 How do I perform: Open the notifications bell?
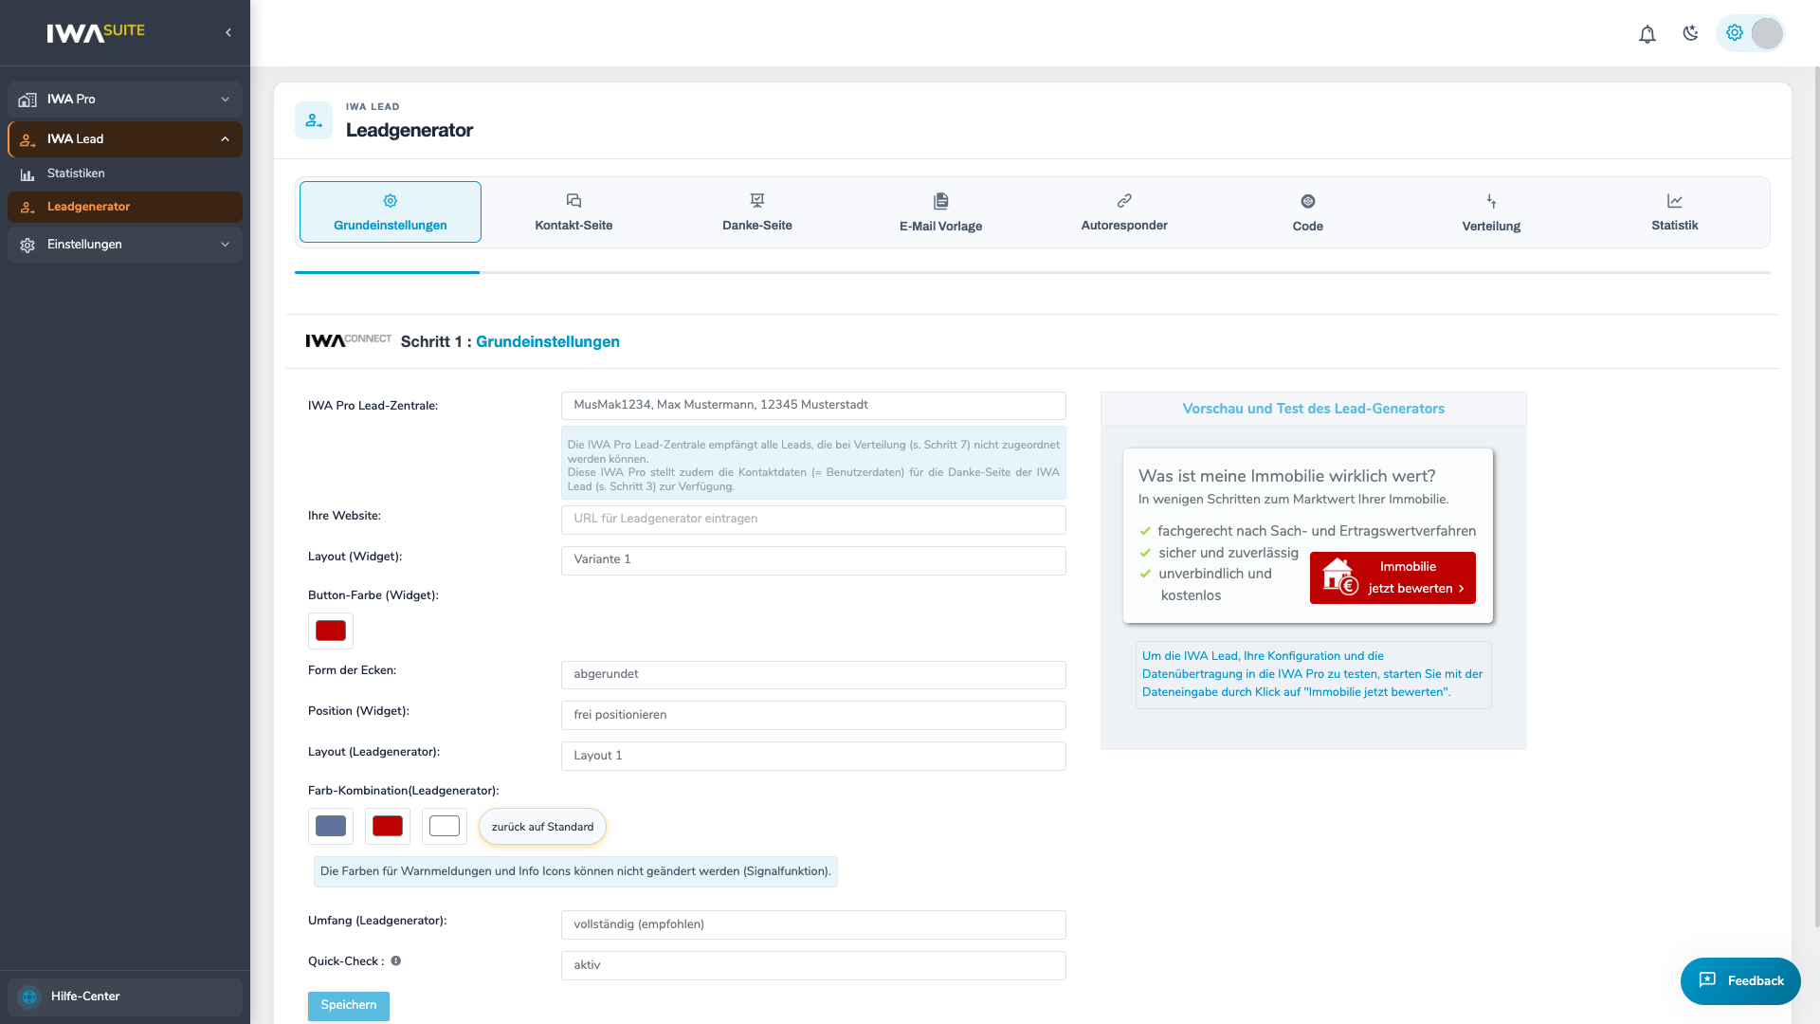(x=1647, y=34)
